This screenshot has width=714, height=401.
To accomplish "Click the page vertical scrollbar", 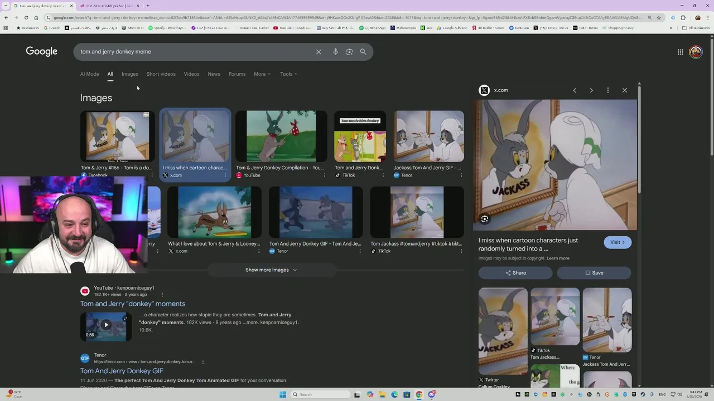I will point(711,95).
